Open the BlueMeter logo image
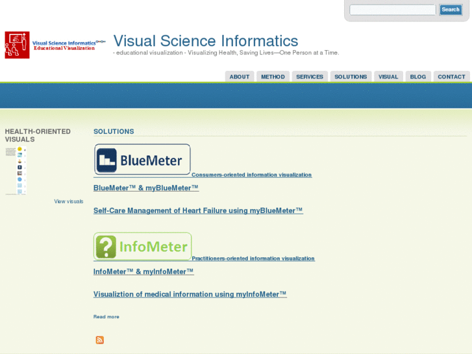Image resolution: width=472 pixels, height=354 pixels. pyautogui.click(x=142, y=160)
